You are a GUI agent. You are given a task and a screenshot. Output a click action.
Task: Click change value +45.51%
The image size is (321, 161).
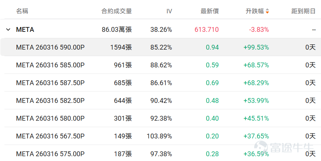click(x=256, y=118)
